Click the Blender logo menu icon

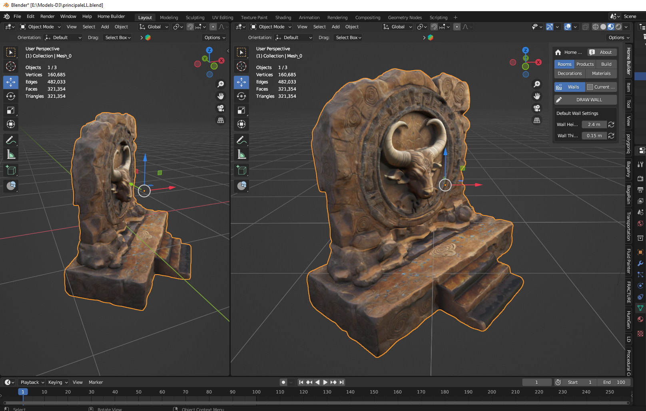[6, 16]
